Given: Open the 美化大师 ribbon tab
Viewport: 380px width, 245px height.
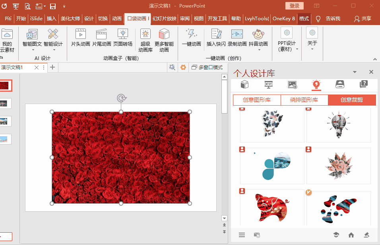Looking at the screenshot, I should (x=70, y=18).
